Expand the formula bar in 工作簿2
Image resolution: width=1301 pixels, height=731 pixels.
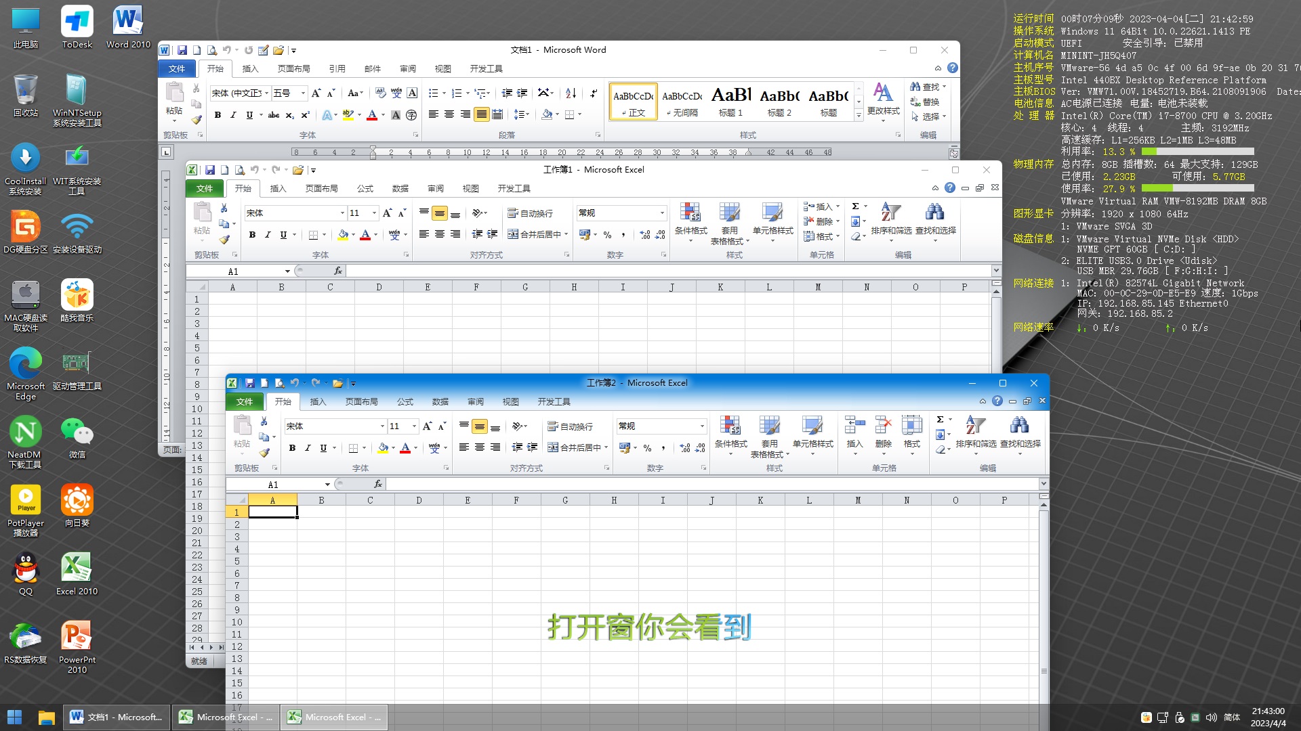pyautogui.click(x=1044, y=484)
